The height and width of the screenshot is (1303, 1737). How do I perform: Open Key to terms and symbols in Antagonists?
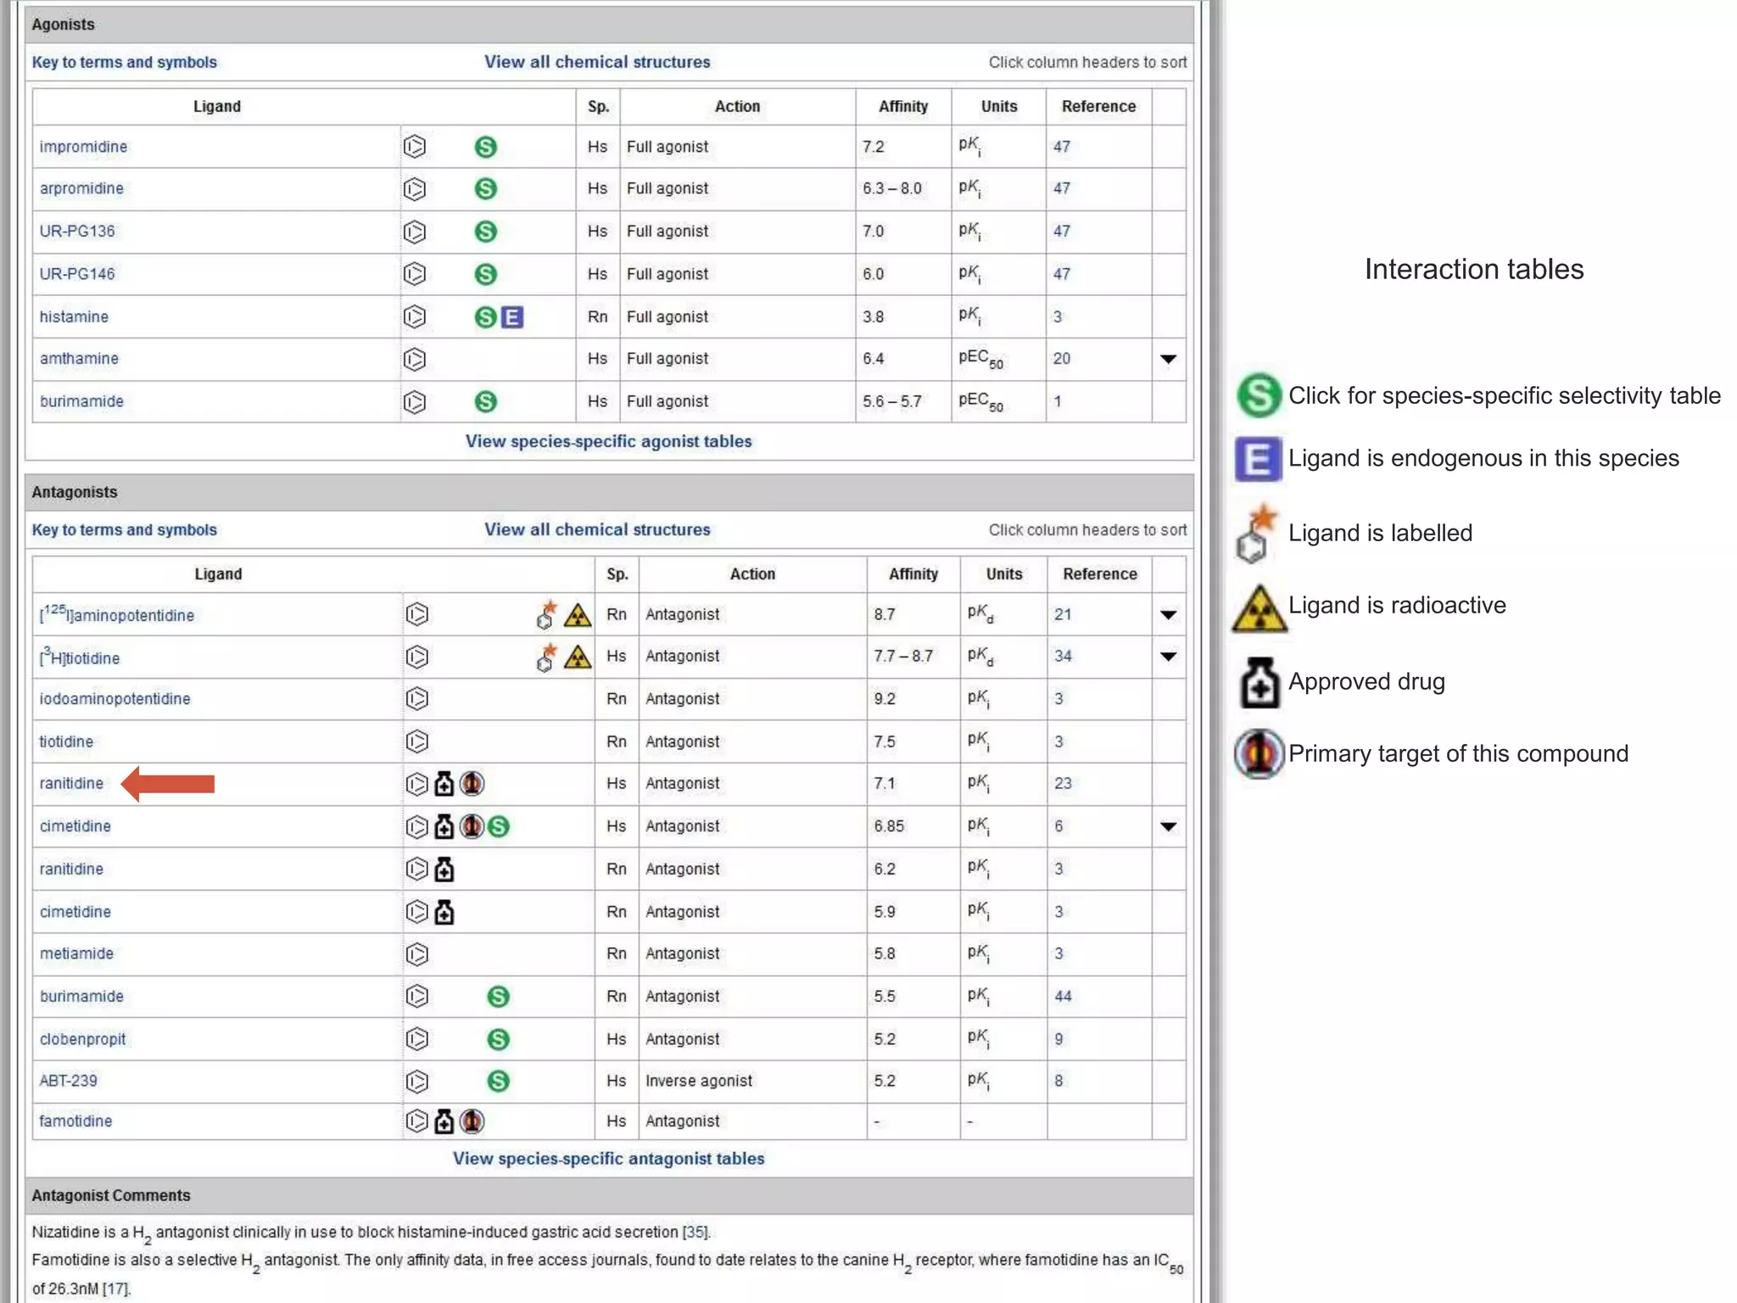(125, 529)
